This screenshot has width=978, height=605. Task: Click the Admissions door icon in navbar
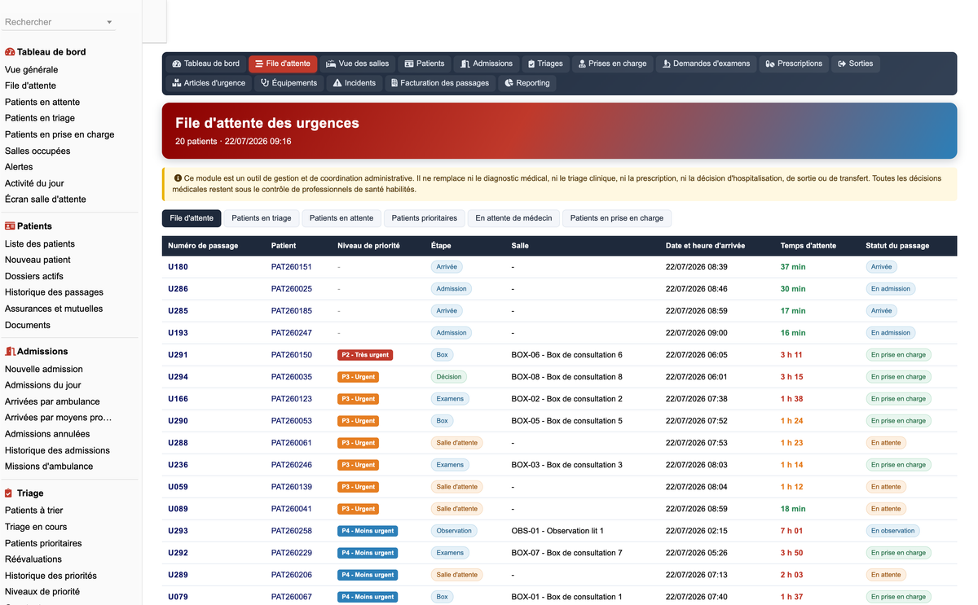tap(465, 64)
